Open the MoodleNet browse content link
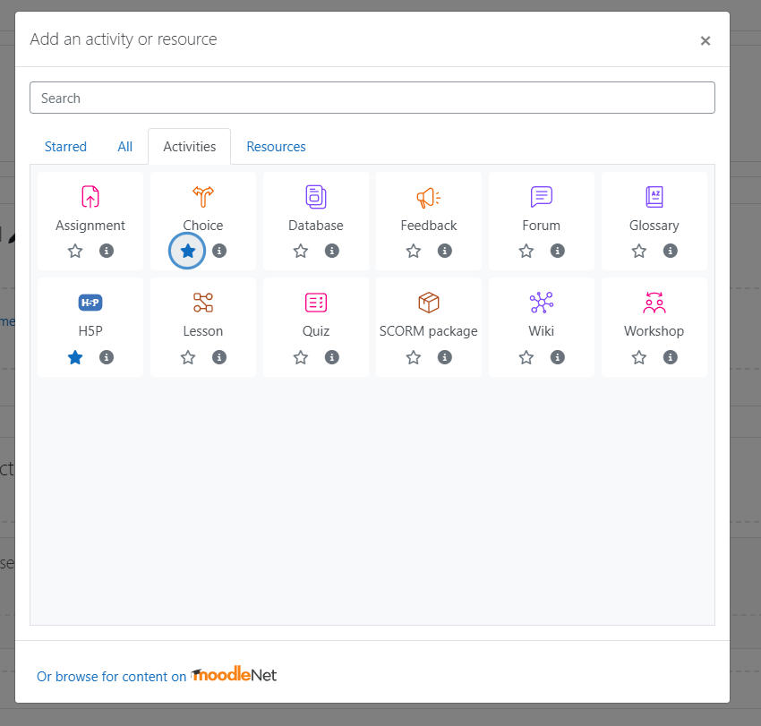 click(x=157, y=675)
